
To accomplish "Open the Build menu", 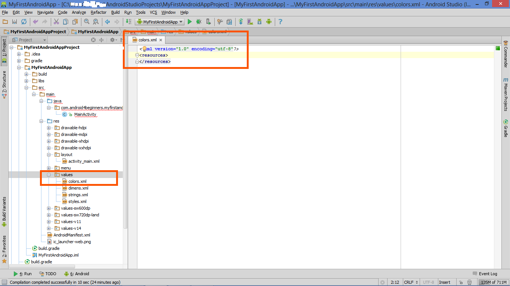I will (116, 12).
